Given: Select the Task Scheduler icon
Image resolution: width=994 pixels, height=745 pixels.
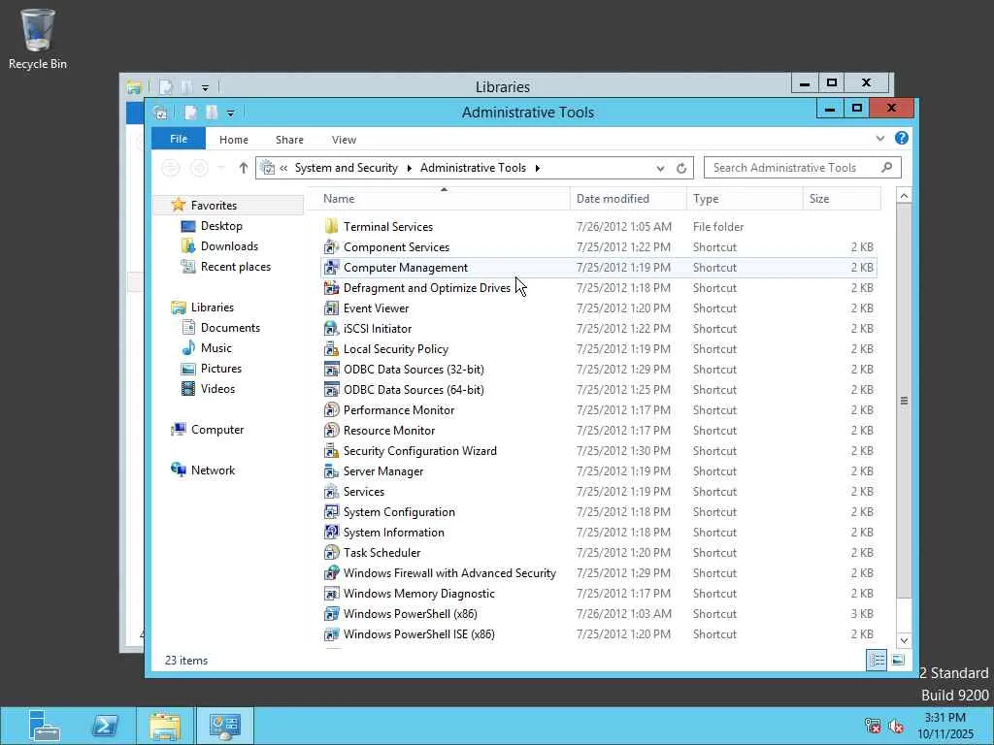Looking at the screenshot, I should [x=331, y=552].
